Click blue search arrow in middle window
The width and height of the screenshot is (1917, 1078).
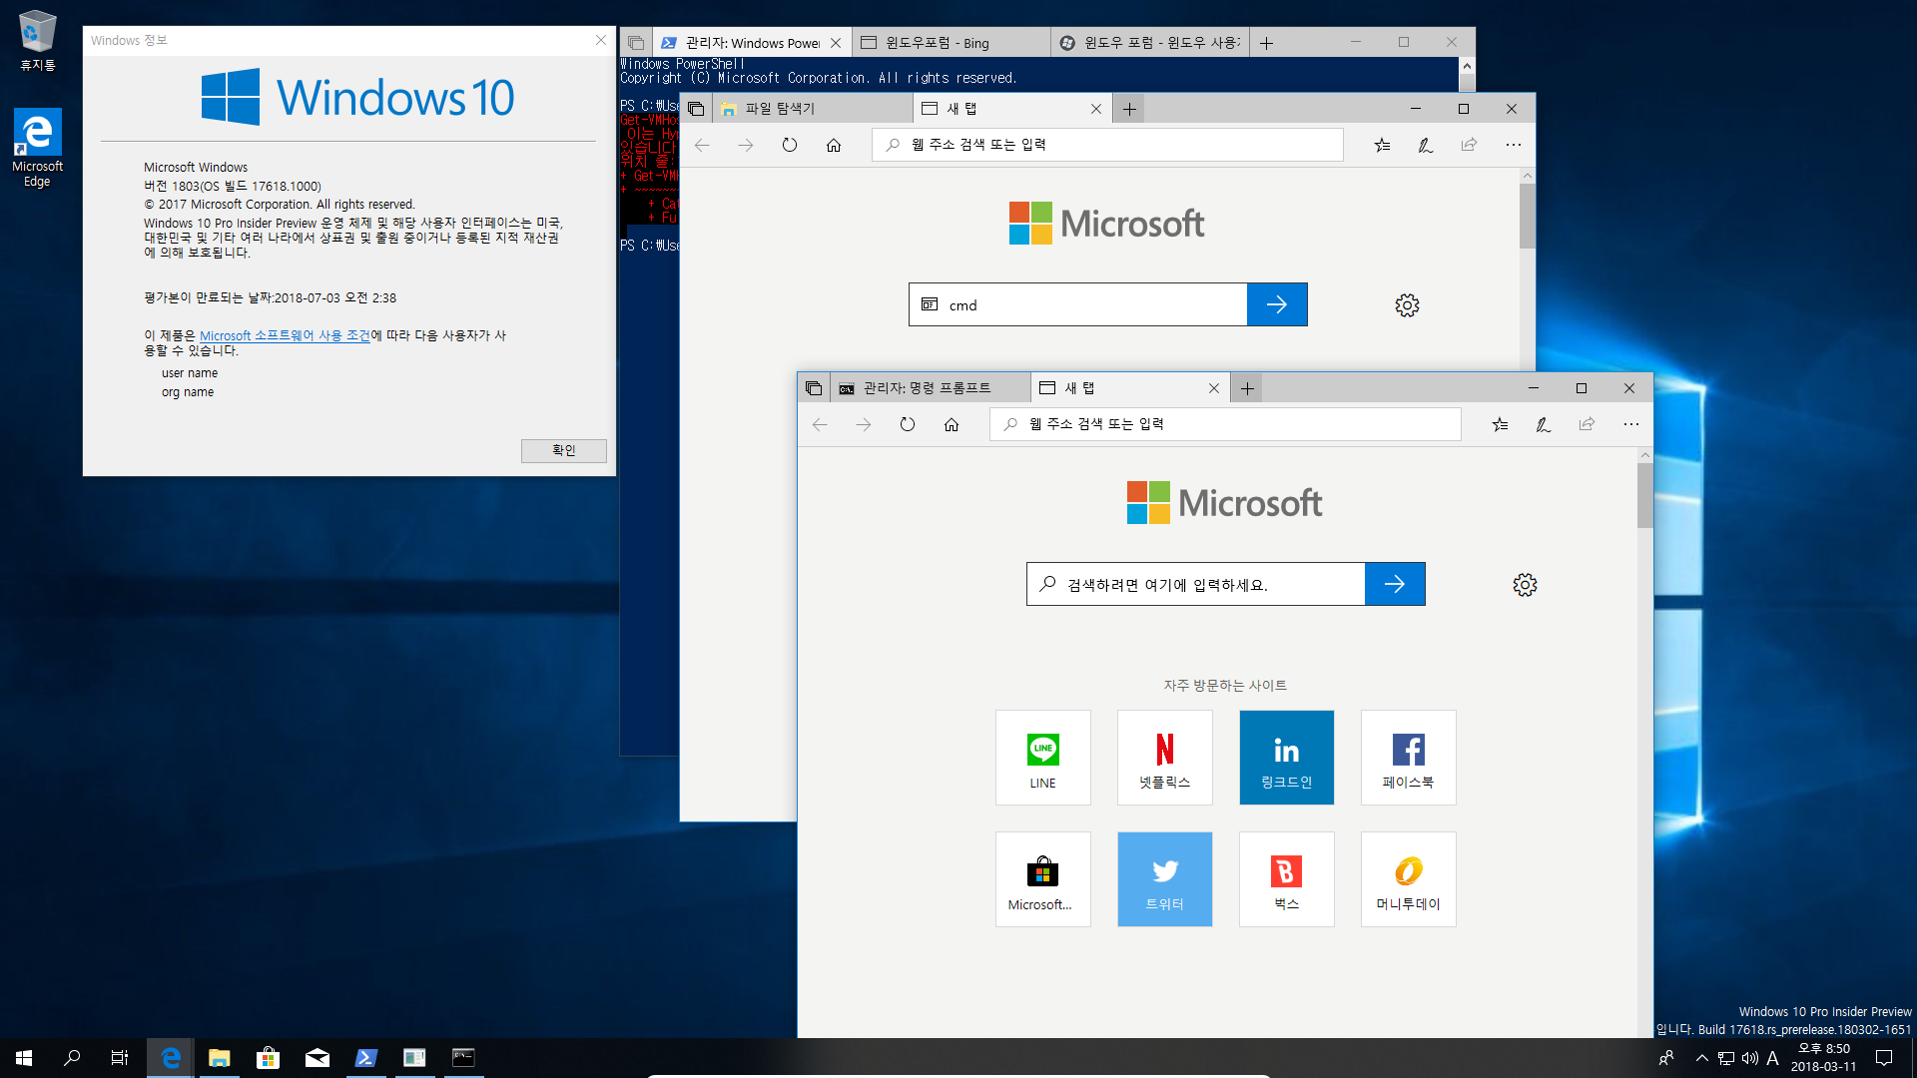pos(1277,304)
